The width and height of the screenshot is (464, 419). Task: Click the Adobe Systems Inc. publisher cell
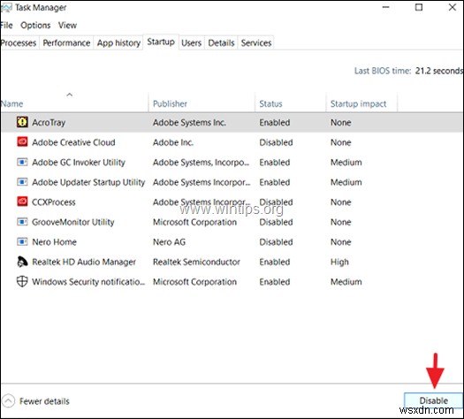[189, 123]
